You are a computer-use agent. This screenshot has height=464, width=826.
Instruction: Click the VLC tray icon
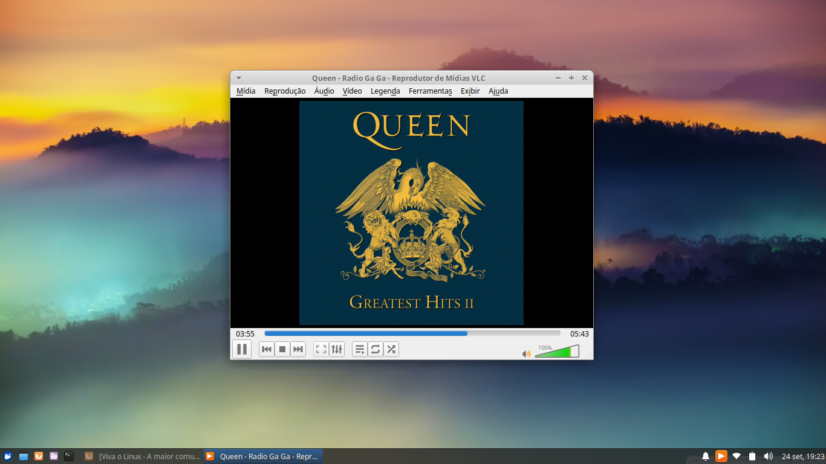pos(721,456)
